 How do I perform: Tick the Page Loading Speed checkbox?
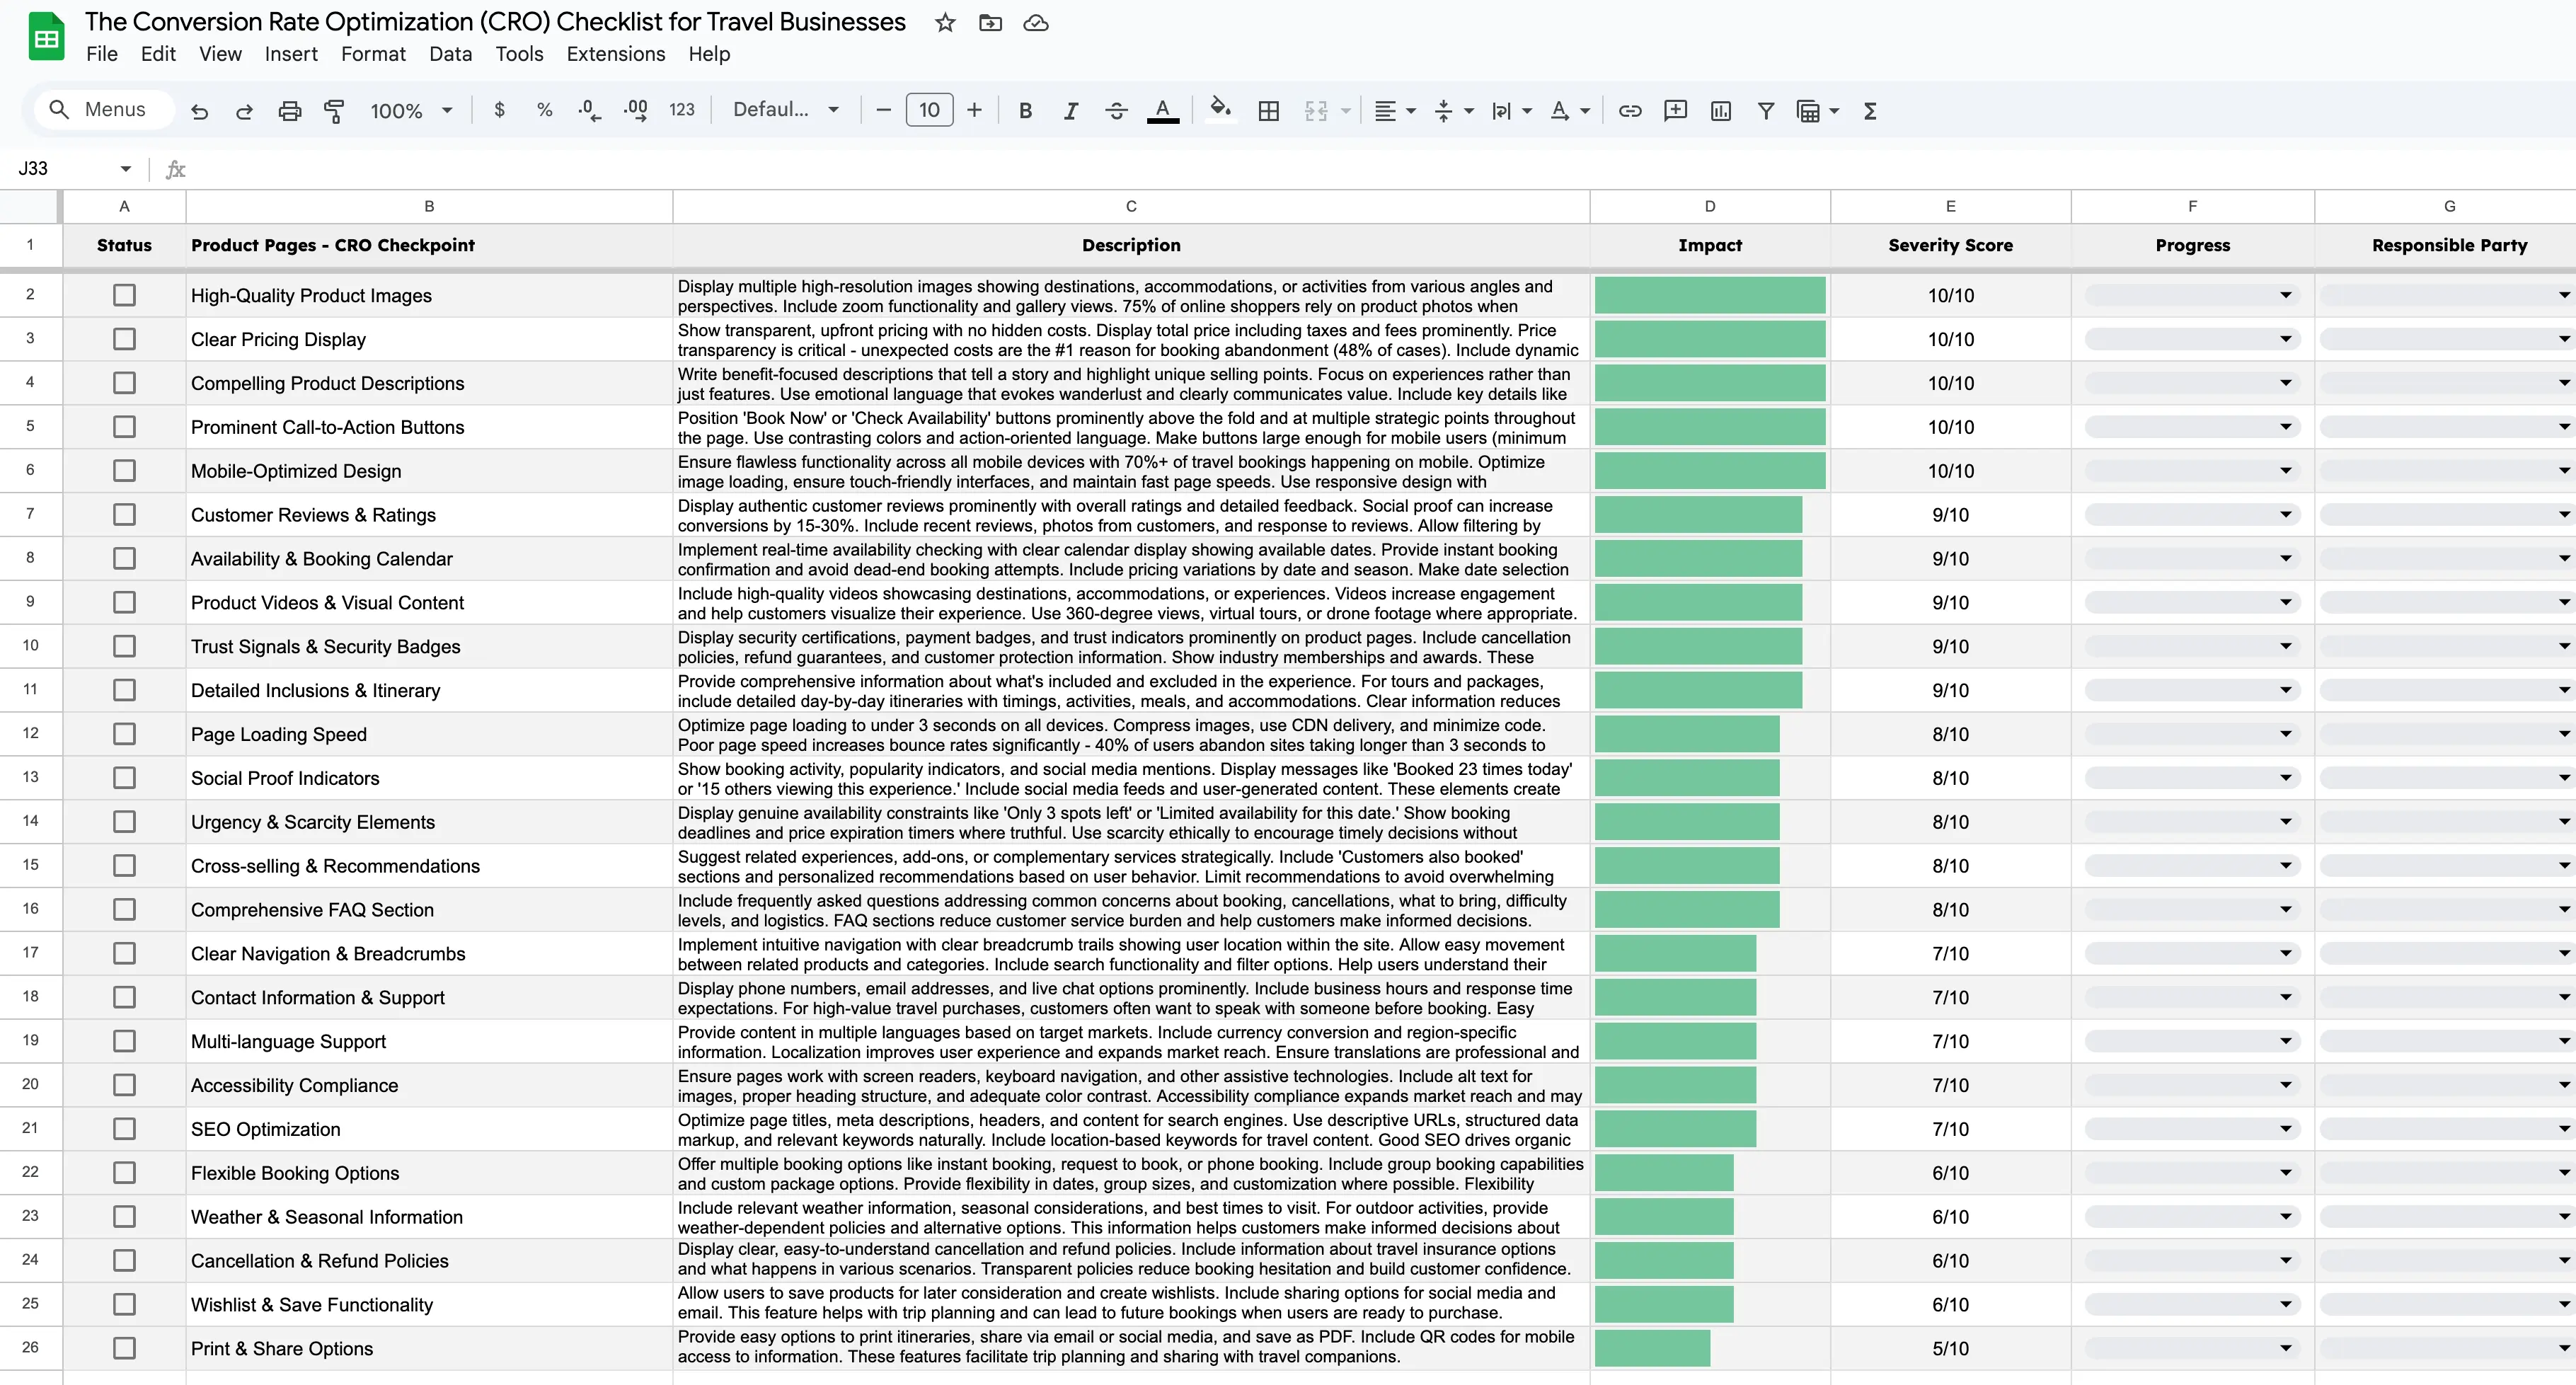[124, 734]
